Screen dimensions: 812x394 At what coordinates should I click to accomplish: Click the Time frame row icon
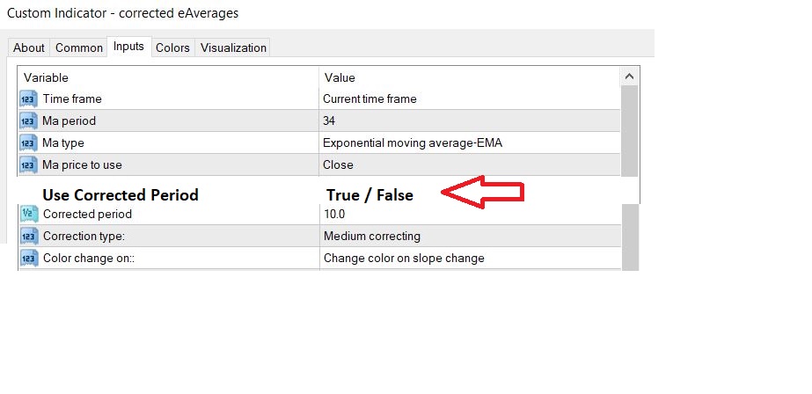(x=27, y=99)
